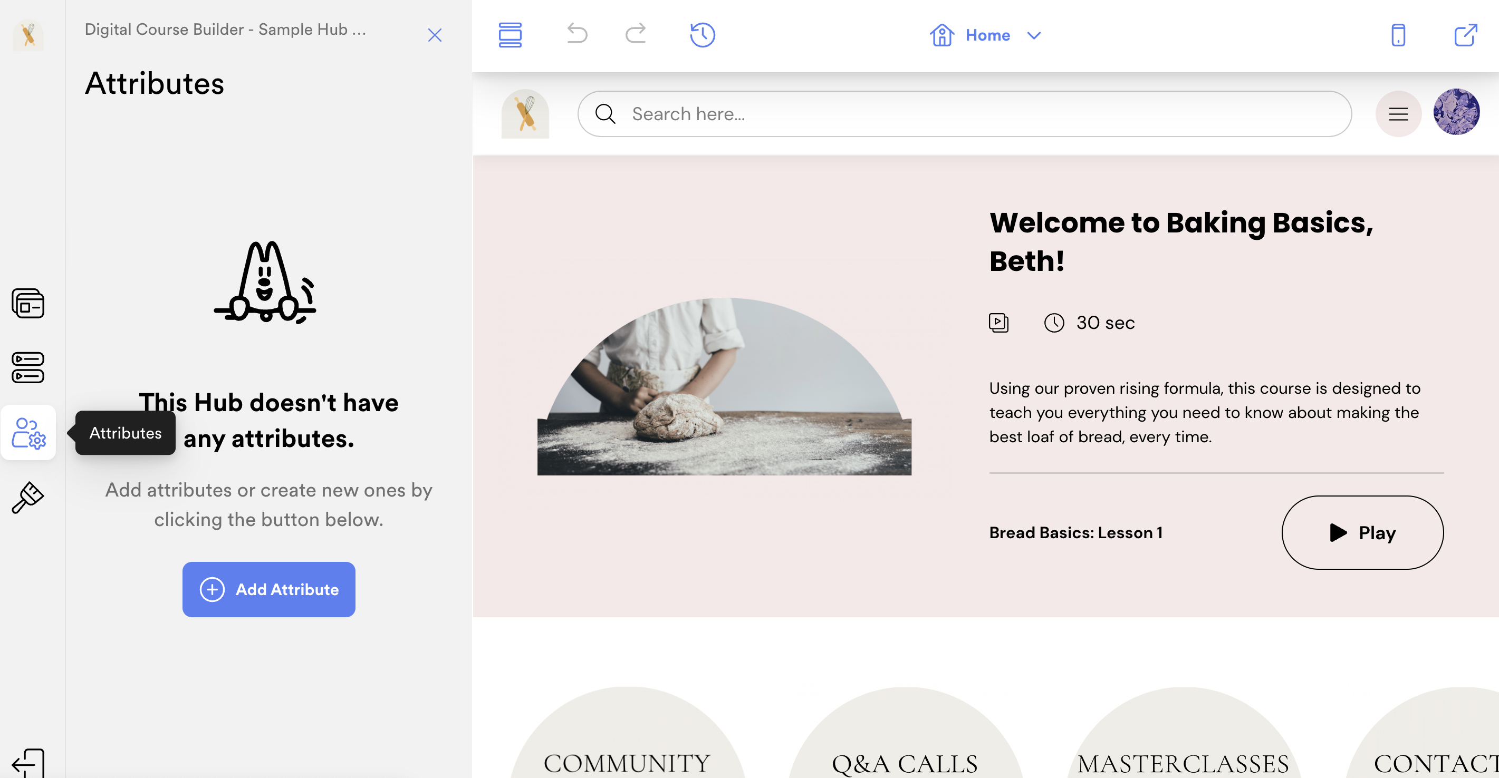Viewport: 1499px width, 778px height.
Task: Switch to mobile preview icon
Action: [1398, 35]
